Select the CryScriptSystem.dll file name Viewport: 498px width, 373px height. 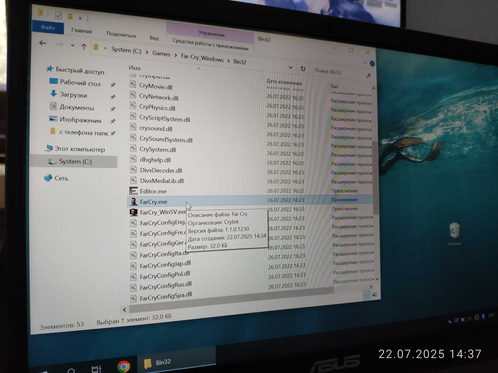click(165, 118)
